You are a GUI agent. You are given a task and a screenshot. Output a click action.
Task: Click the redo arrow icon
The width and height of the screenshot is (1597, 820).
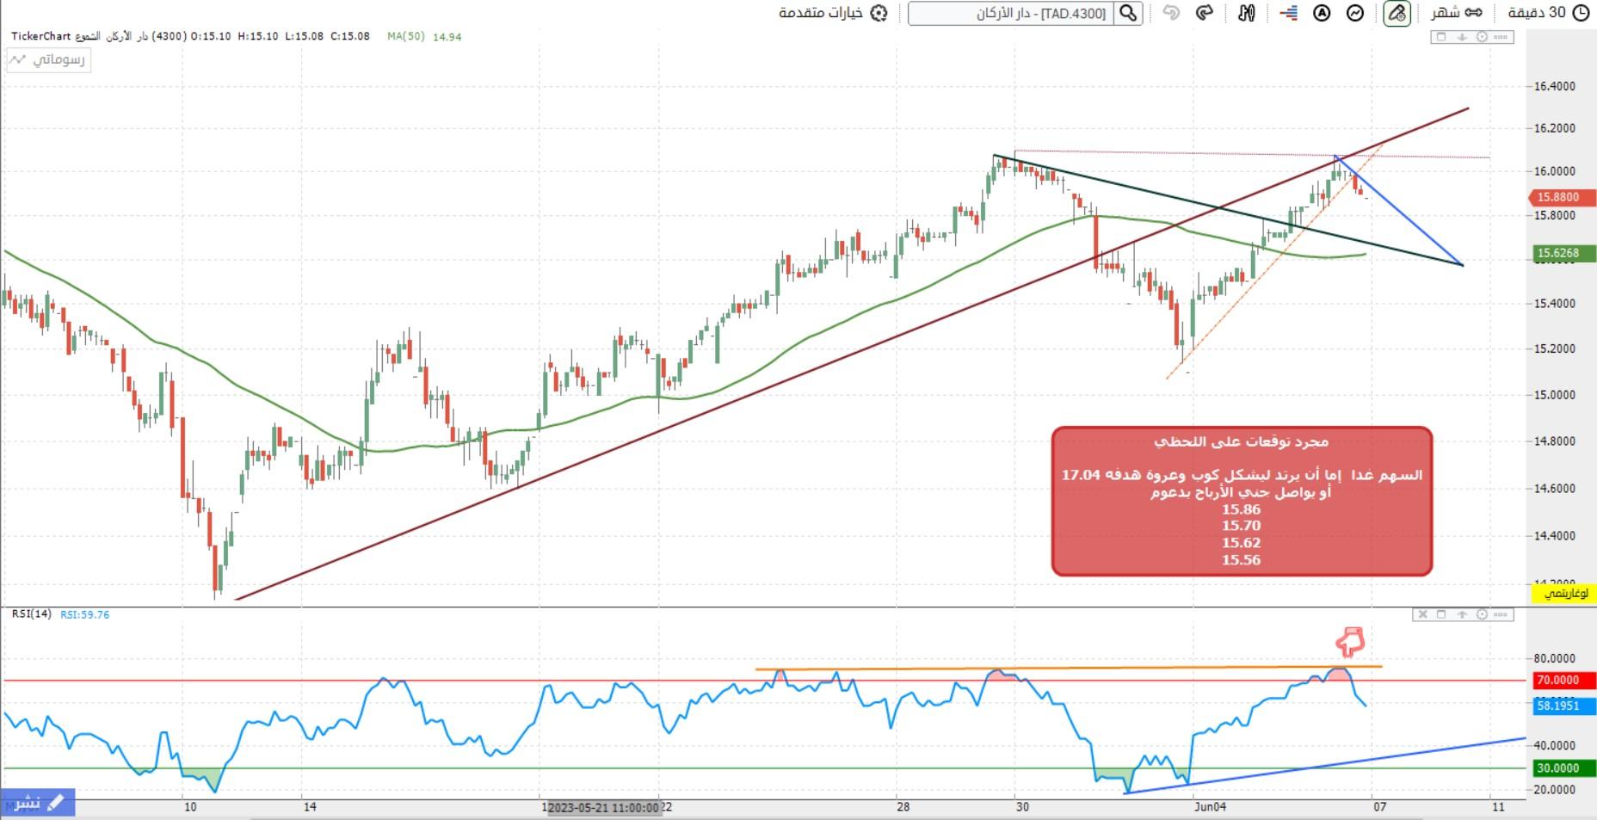[1205, 13]
